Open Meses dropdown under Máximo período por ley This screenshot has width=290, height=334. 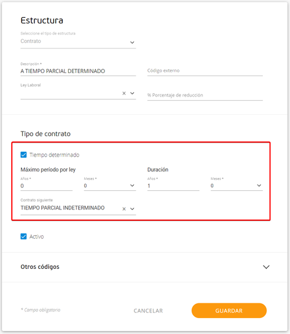[110, 185]
